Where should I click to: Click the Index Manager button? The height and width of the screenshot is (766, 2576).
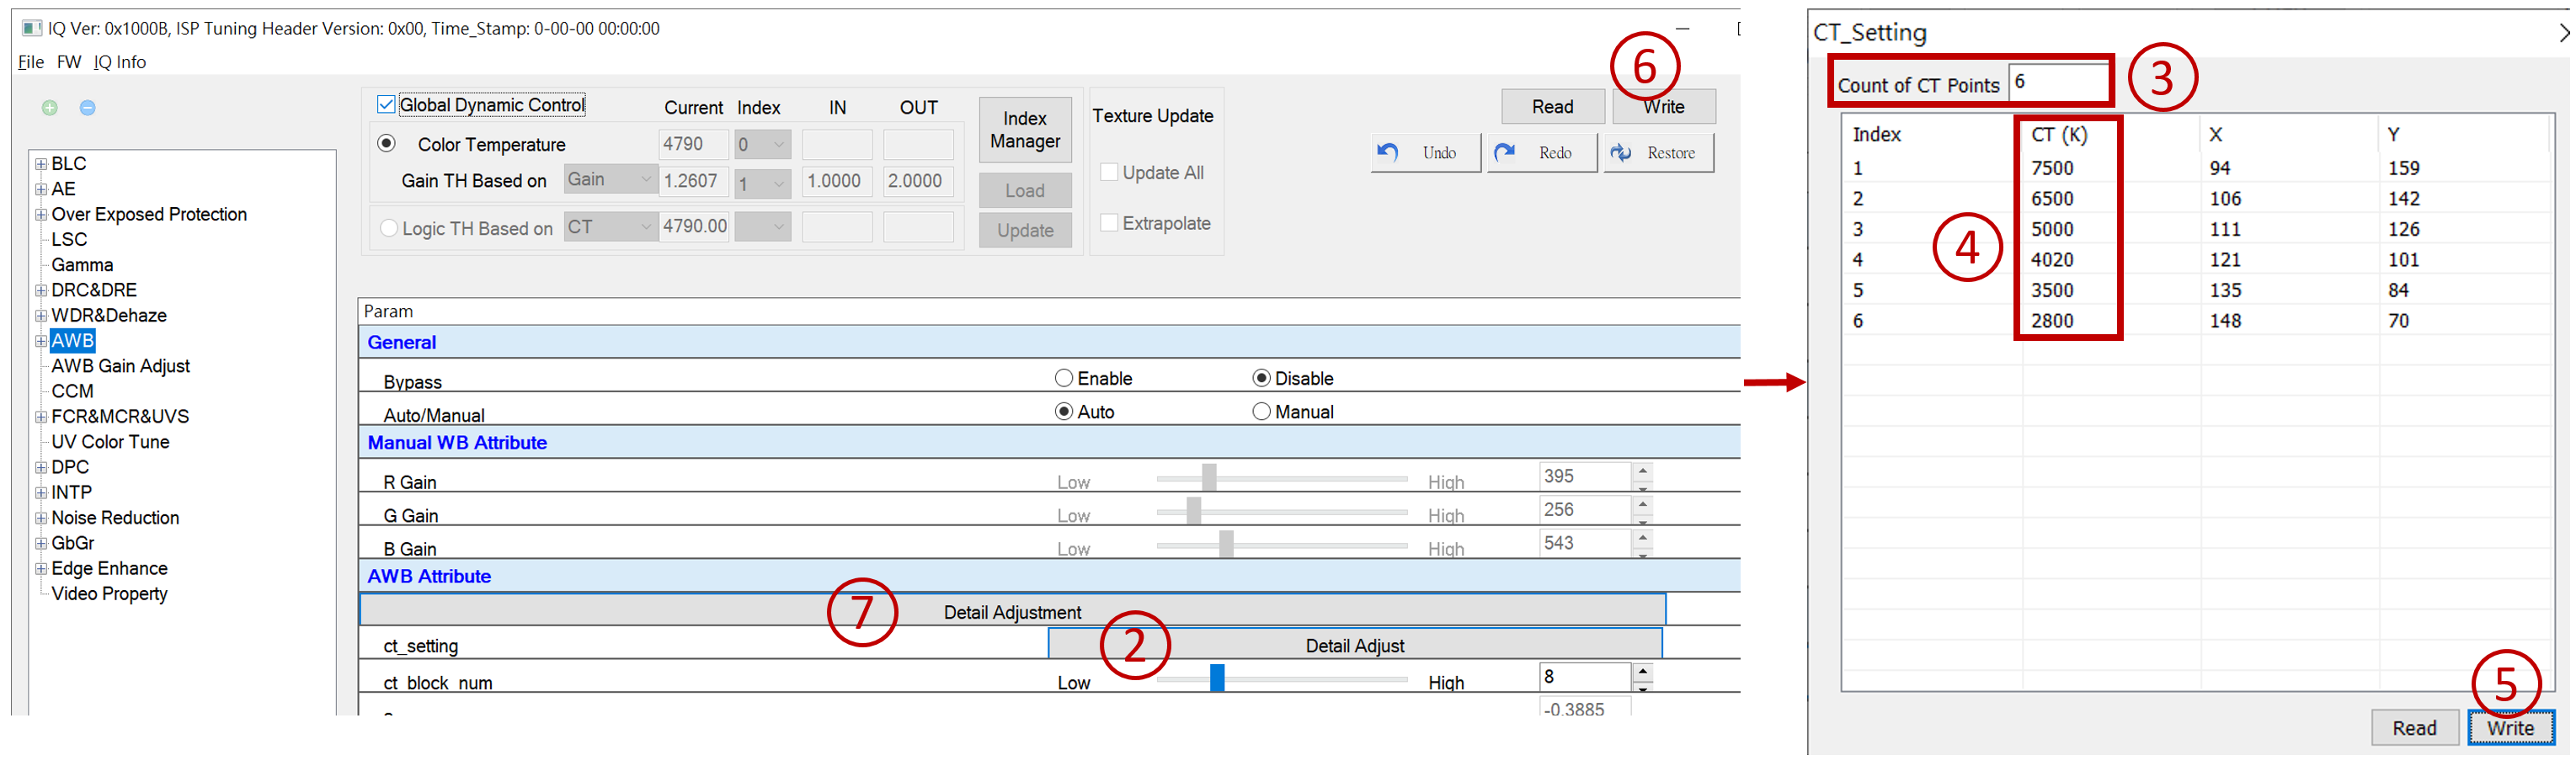click(x=1025, y=130)
